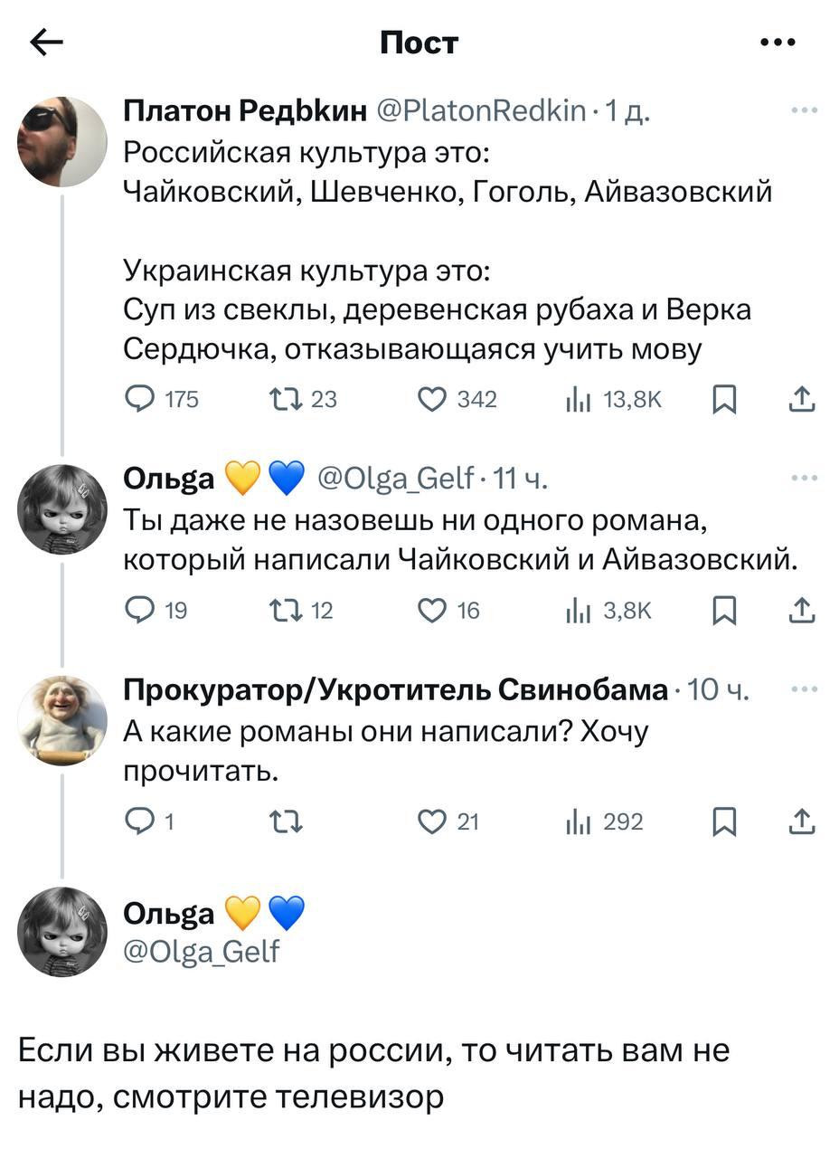This screenshot has width=839, height=1158.
Task: Reply to Ольга's comment with 19 replies
Action: coord(138,612)
